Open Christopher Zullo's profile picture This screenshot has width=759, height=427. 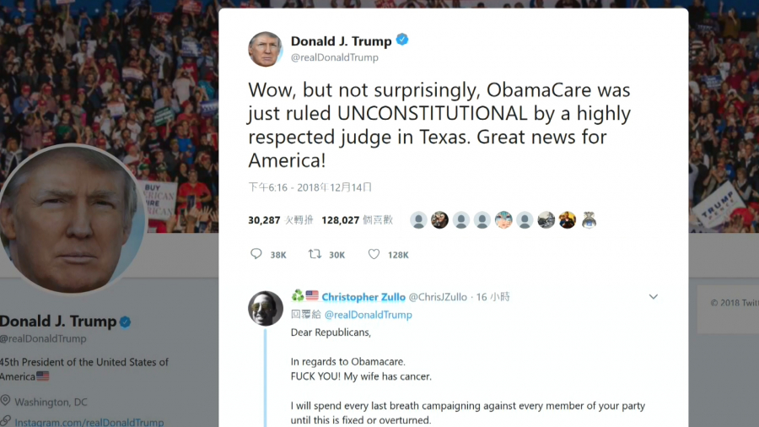coord(266,308)
